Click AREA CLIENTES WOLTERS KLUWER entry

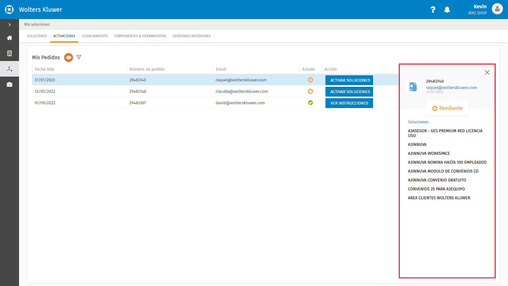tap(439, 198)
